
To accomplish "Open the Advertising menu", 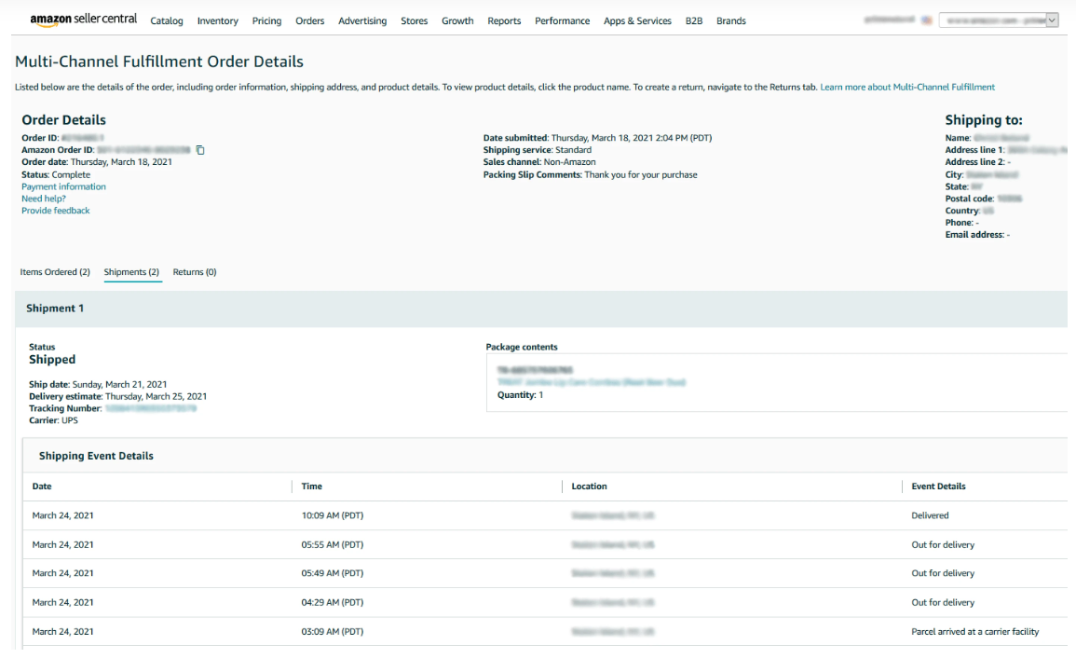I will (x=362, y=21).
